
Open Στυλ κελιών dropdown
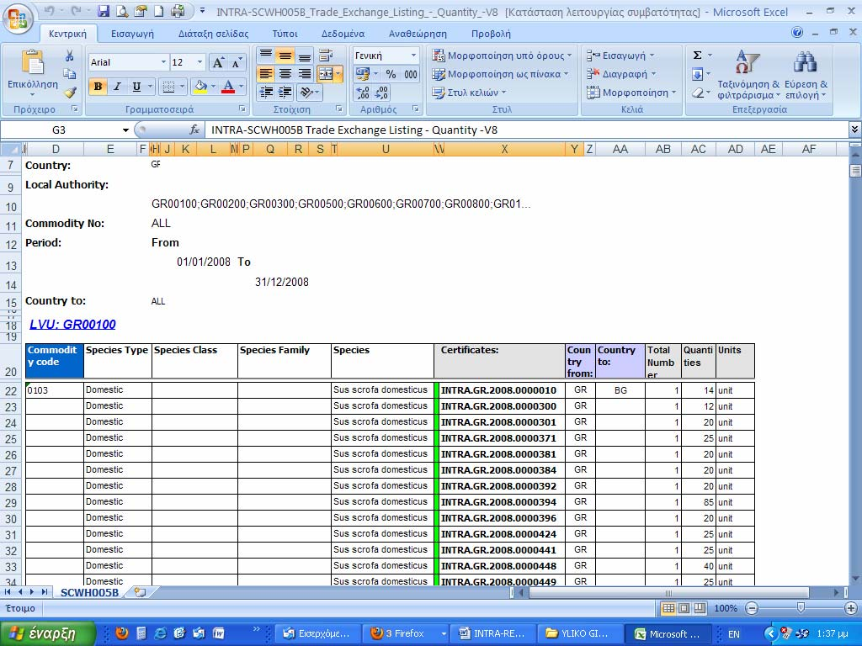[469, 93]
